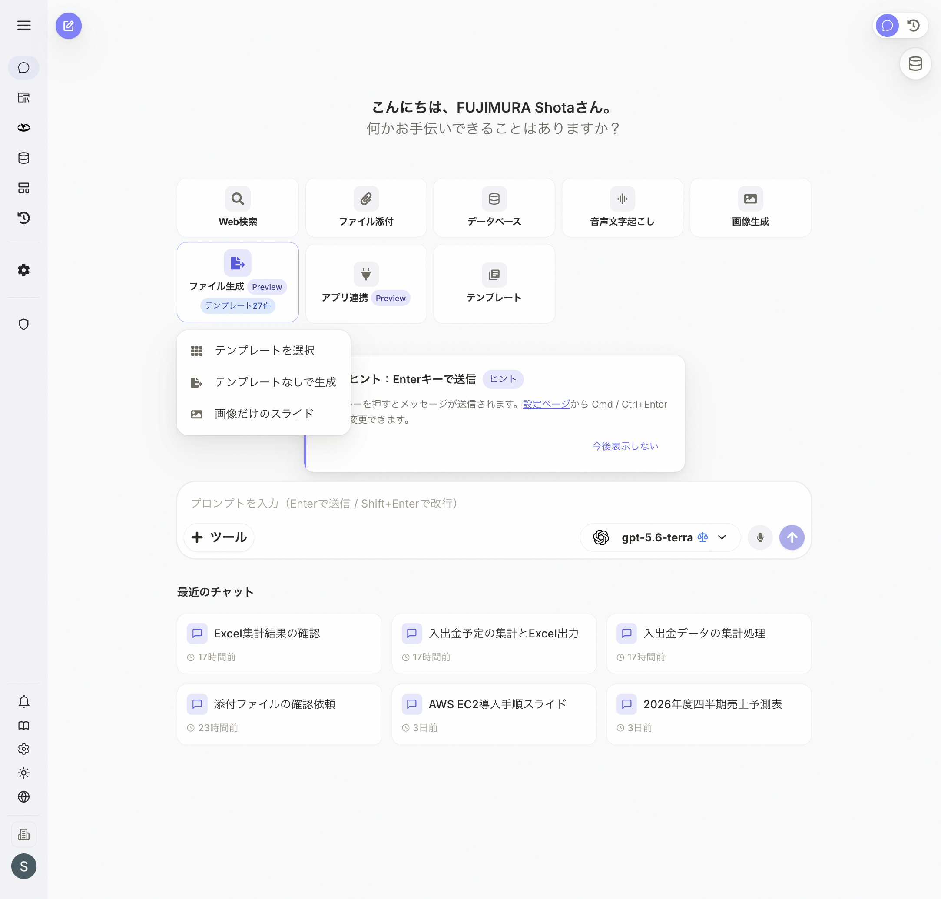Viewport: 941px width, 899px height.
Task: Open the database icon in the left sidebar
Action: 23,158
